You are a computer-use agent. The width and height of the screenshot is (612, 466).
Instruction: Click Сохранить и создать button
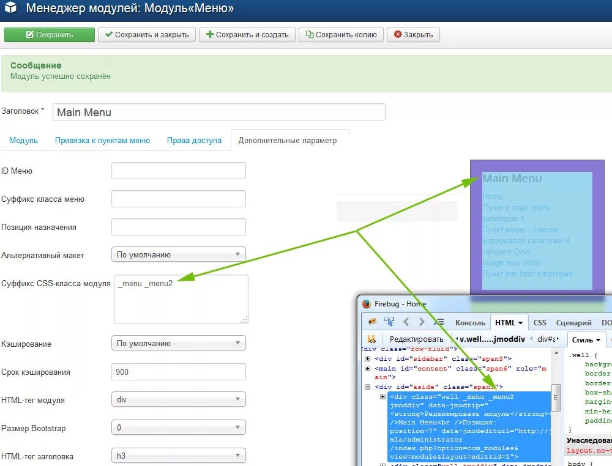[247, 35]
